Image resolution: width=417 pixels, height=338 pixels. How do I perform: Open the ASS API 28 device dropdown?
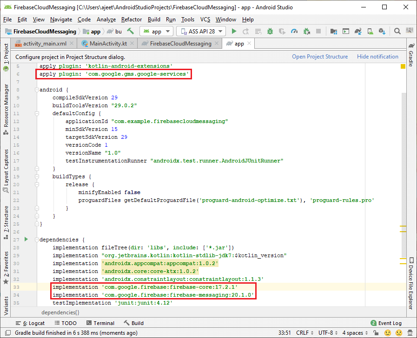tap(201, 31)
